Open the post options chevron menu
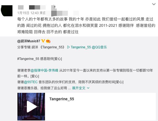Image resolution: width=158 pixels, height=121 pixels. pyautogui.click(x=154, y=4)
